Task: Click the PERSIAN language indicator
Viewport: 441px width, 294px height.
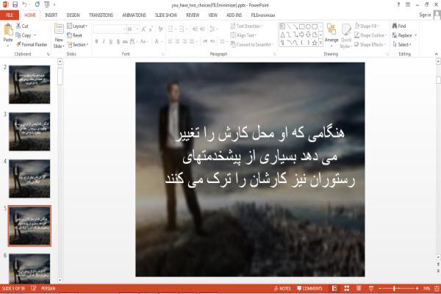Action: point(48,288)
